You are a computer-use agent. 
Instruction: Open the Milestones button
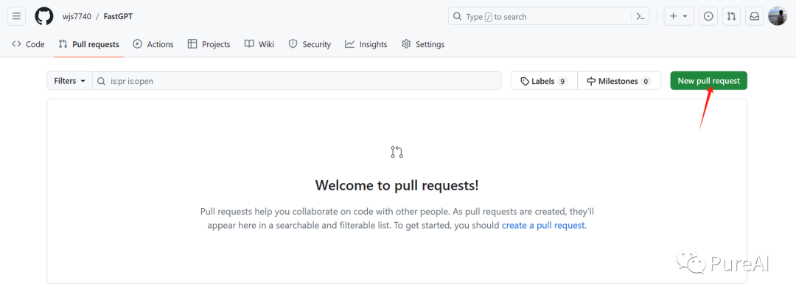click(618, 81)
